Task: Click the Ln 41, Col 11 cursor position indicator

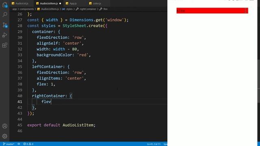Action: [x=154, y=144]
